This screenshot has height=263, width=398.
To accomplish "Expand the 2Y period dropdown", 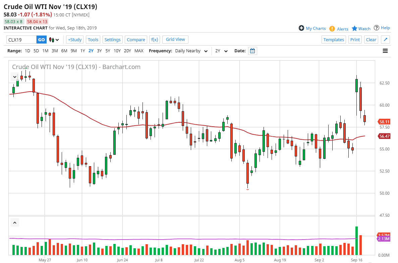I will (222, 51).
